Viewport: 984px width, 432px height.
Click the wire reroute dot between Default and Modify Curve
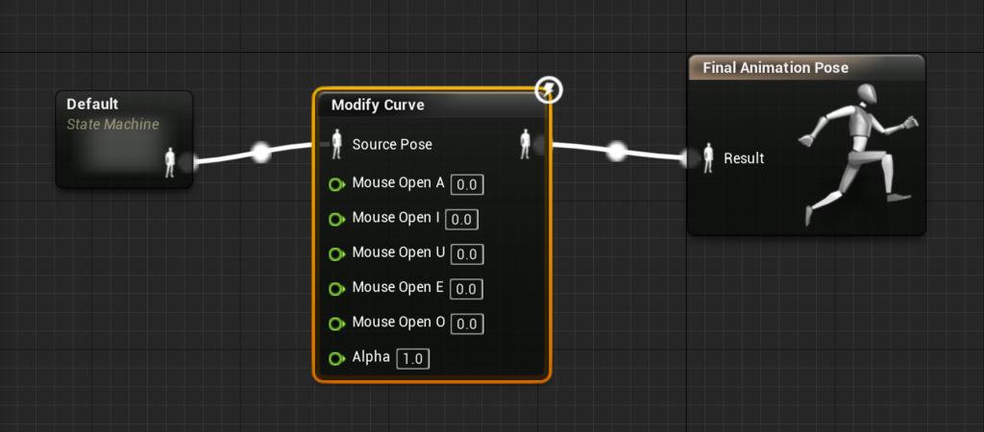click(261, 153)
